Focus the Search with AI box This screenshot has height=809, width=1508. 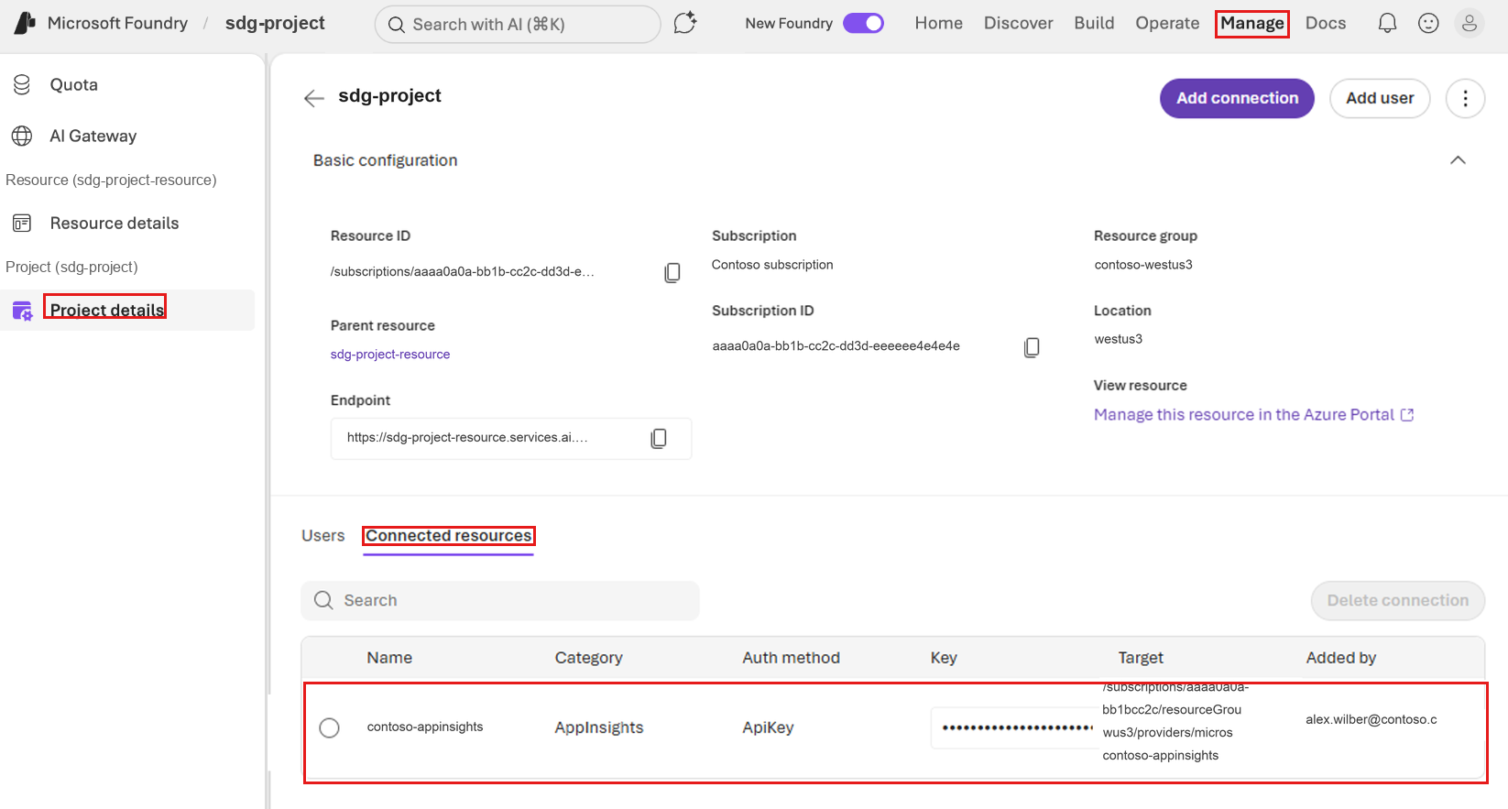518,24
